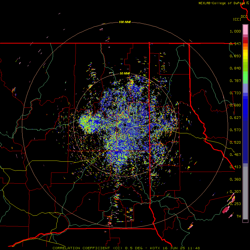Select the 0.787 scale value
The width and height of the screenshot is (250, 250).
235,81
